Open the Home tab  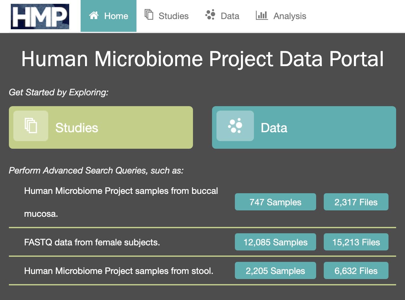coord(109,16)
